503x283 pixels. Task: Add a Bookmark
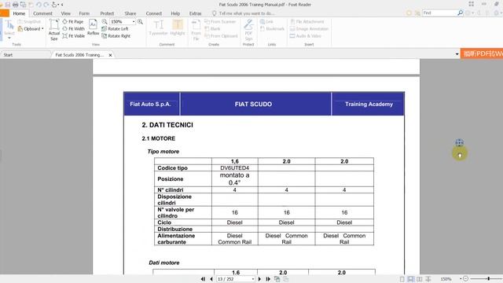coord(273,28)
